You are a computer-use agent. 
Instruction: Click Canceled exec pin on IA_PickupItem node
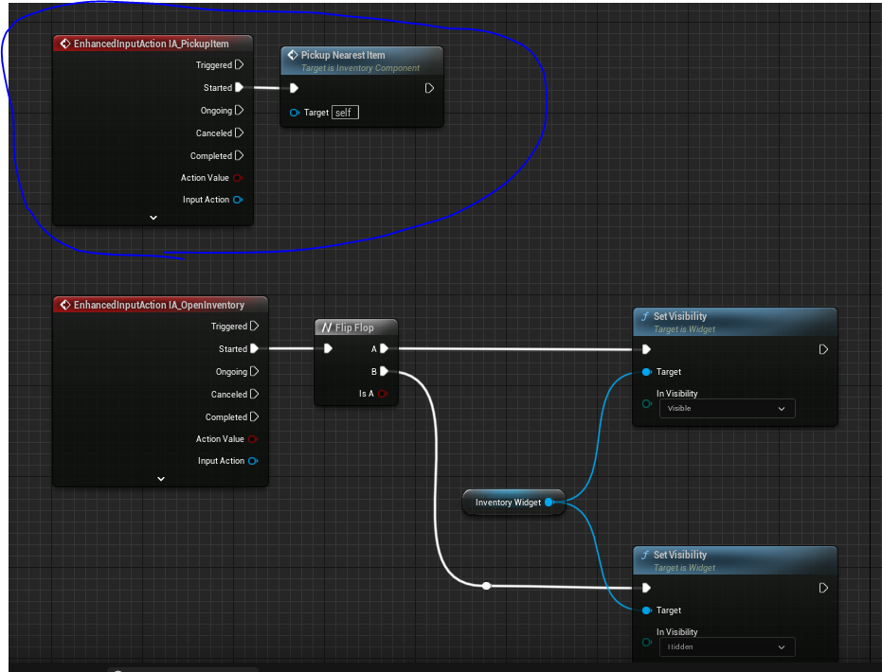pos(239,133)
